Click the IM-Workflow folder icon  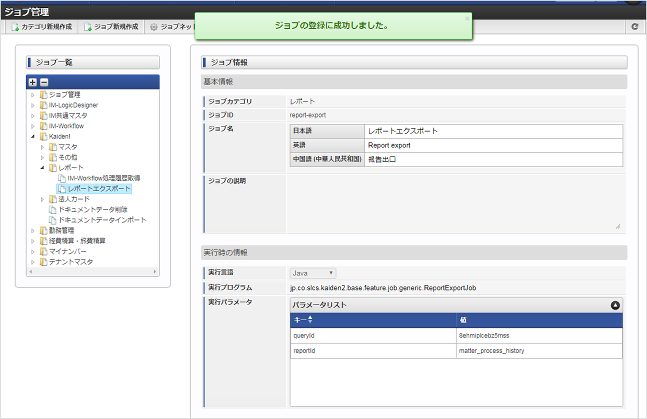(43, 126)
